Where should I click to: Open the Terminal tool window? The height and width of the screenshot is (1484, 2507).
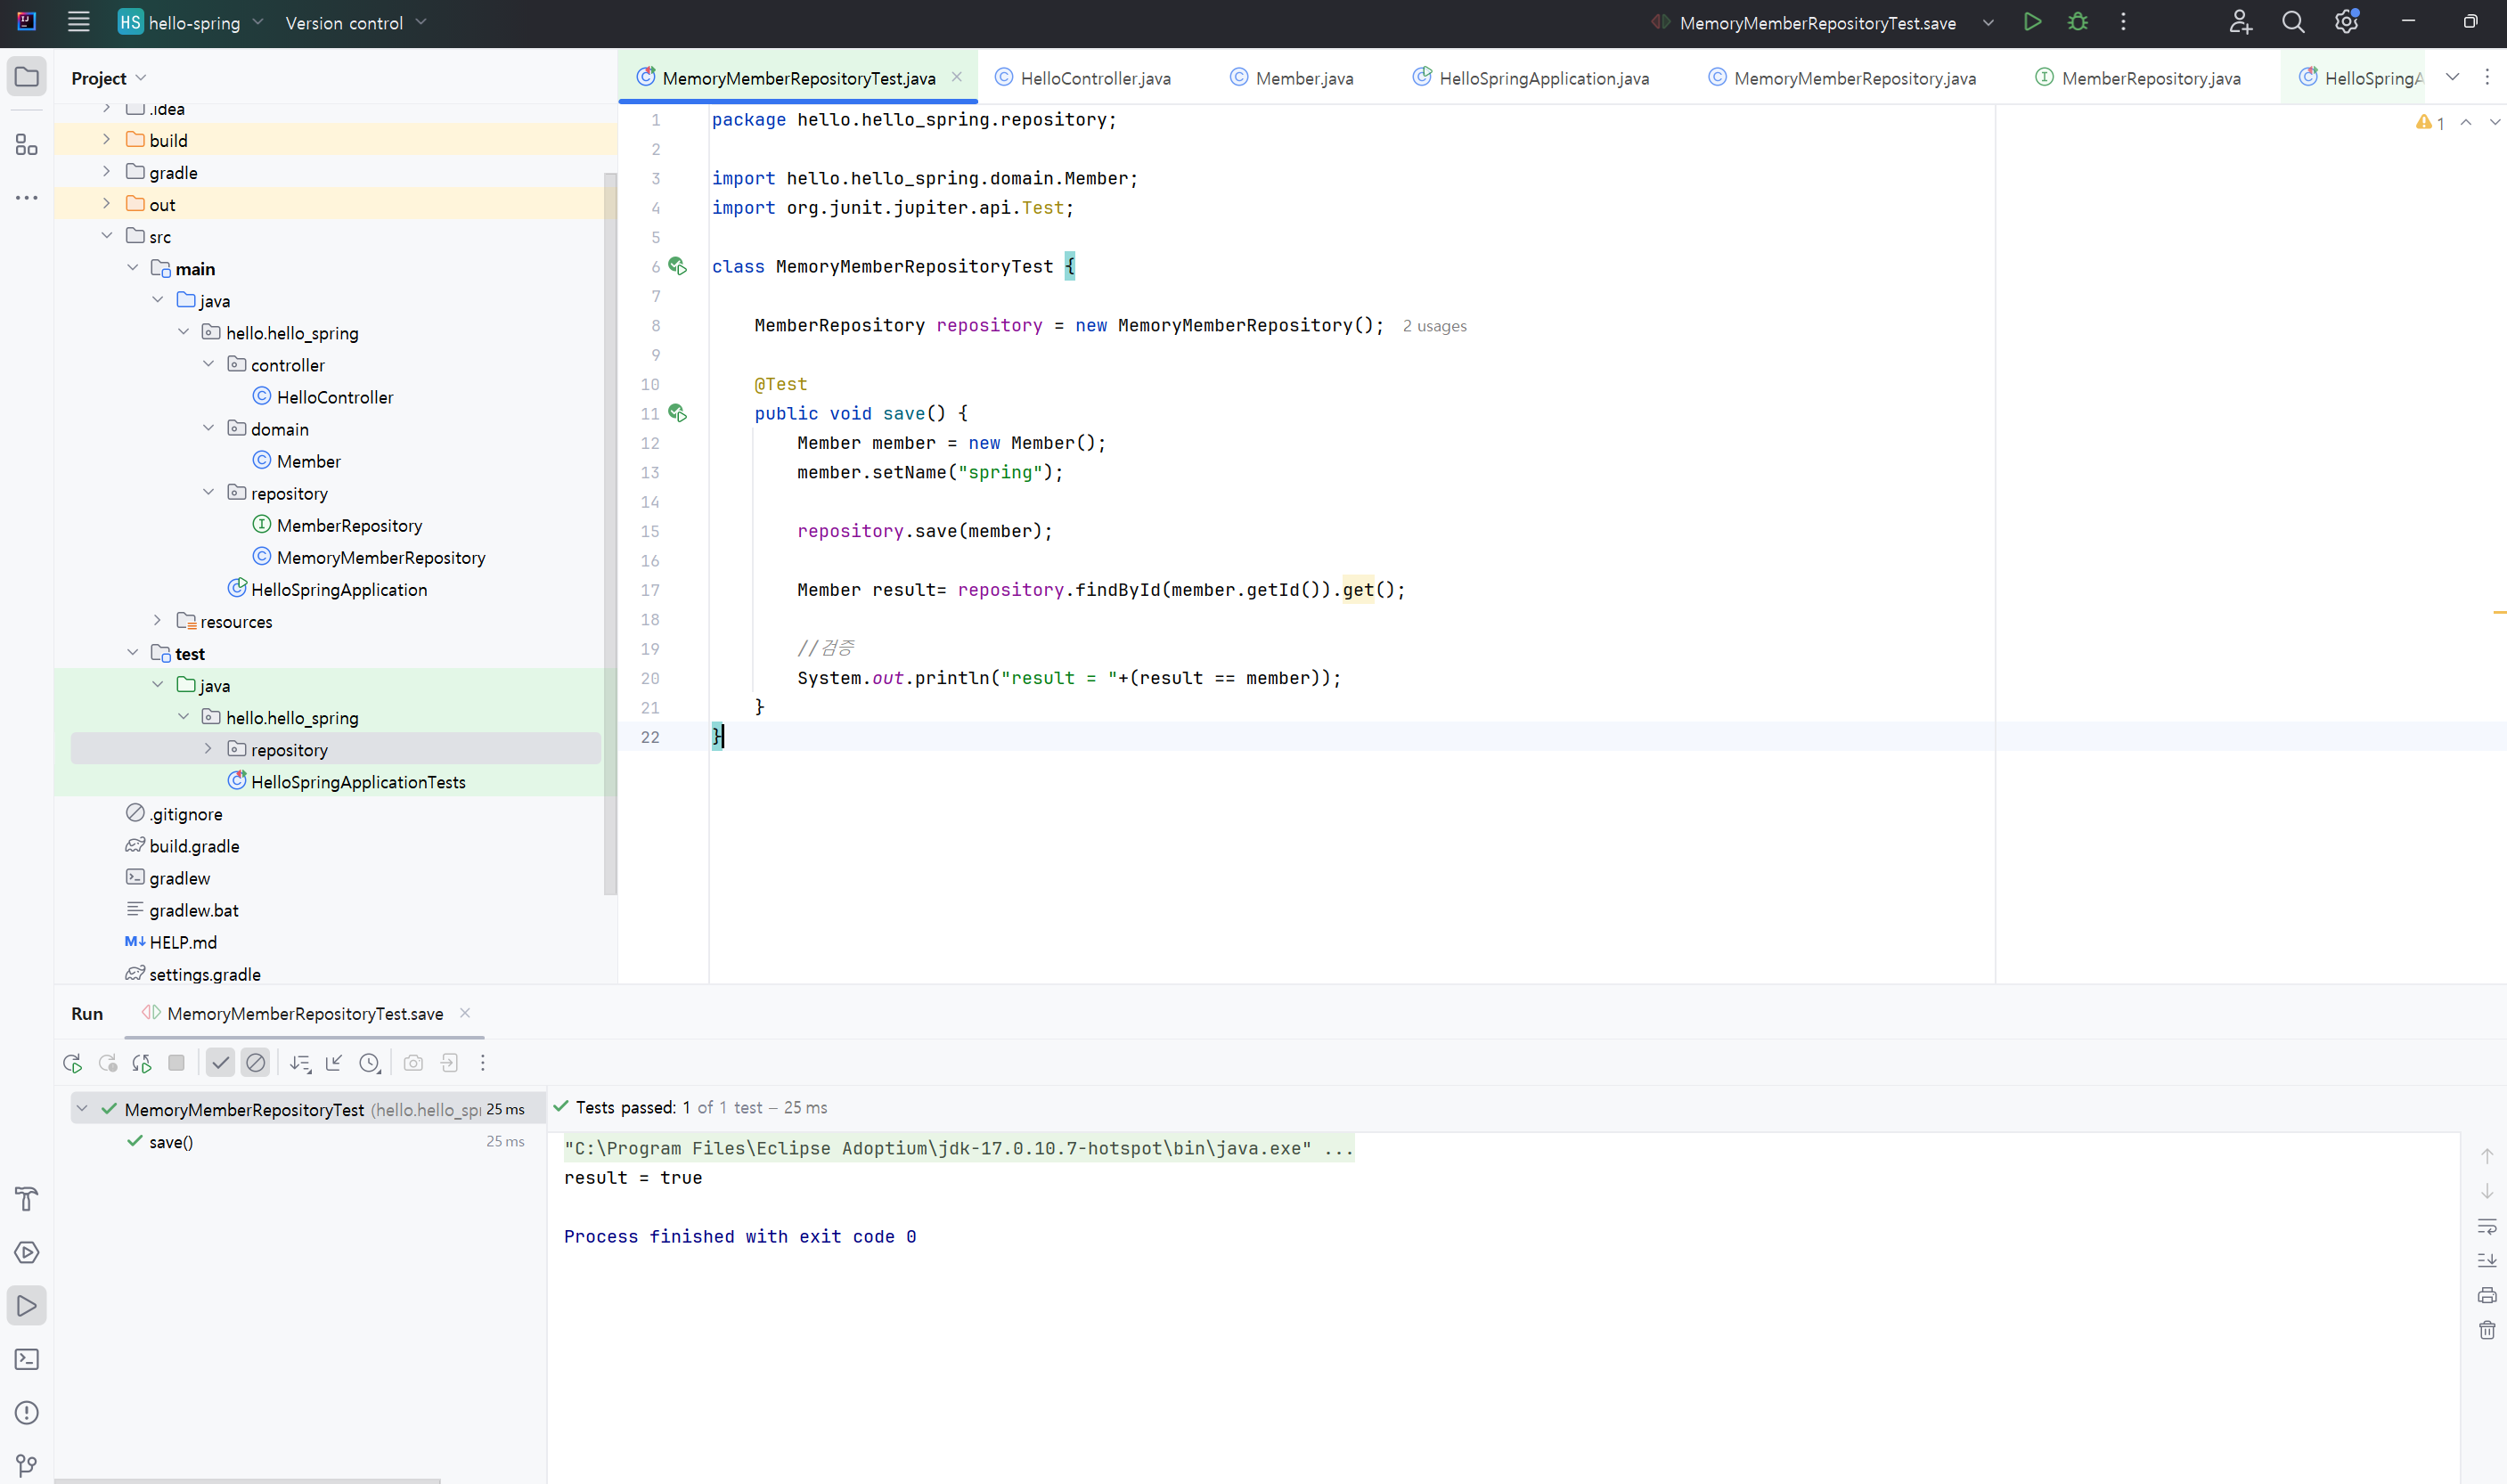pos(27,1359)
